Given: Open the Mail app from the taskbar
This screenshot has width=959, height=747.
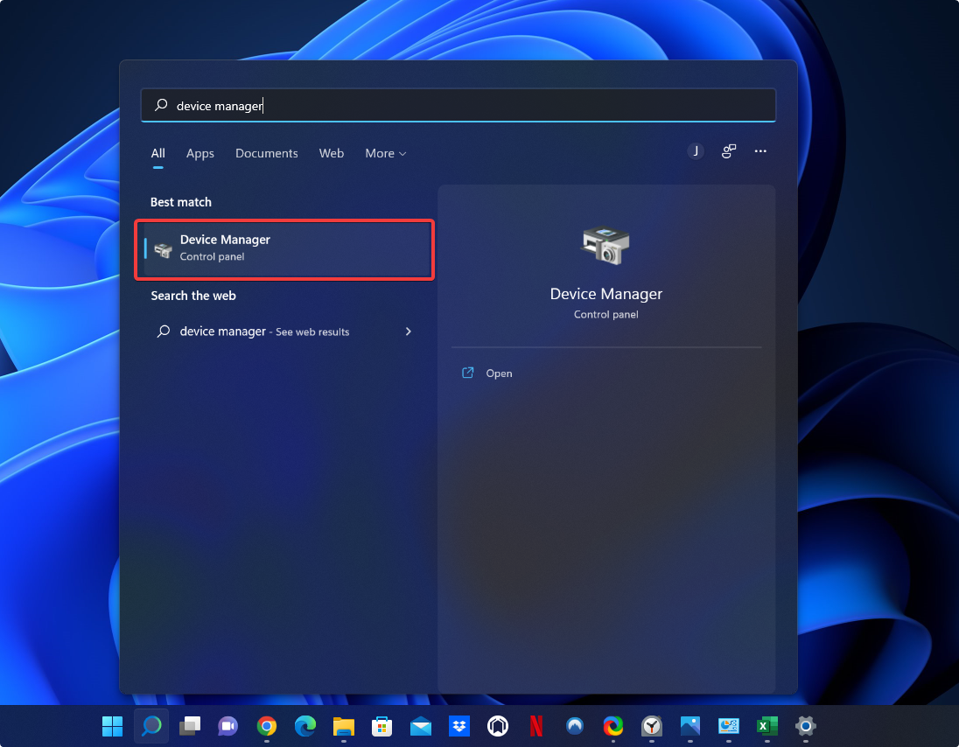Looking at the screenshot, I should [421, 727].
